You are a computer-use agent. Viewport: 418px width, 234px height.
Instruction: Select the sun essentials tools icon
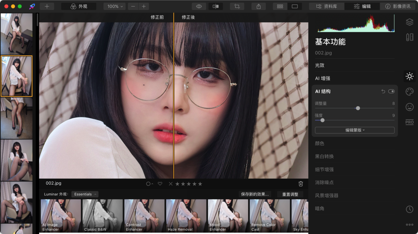point(410,76)
